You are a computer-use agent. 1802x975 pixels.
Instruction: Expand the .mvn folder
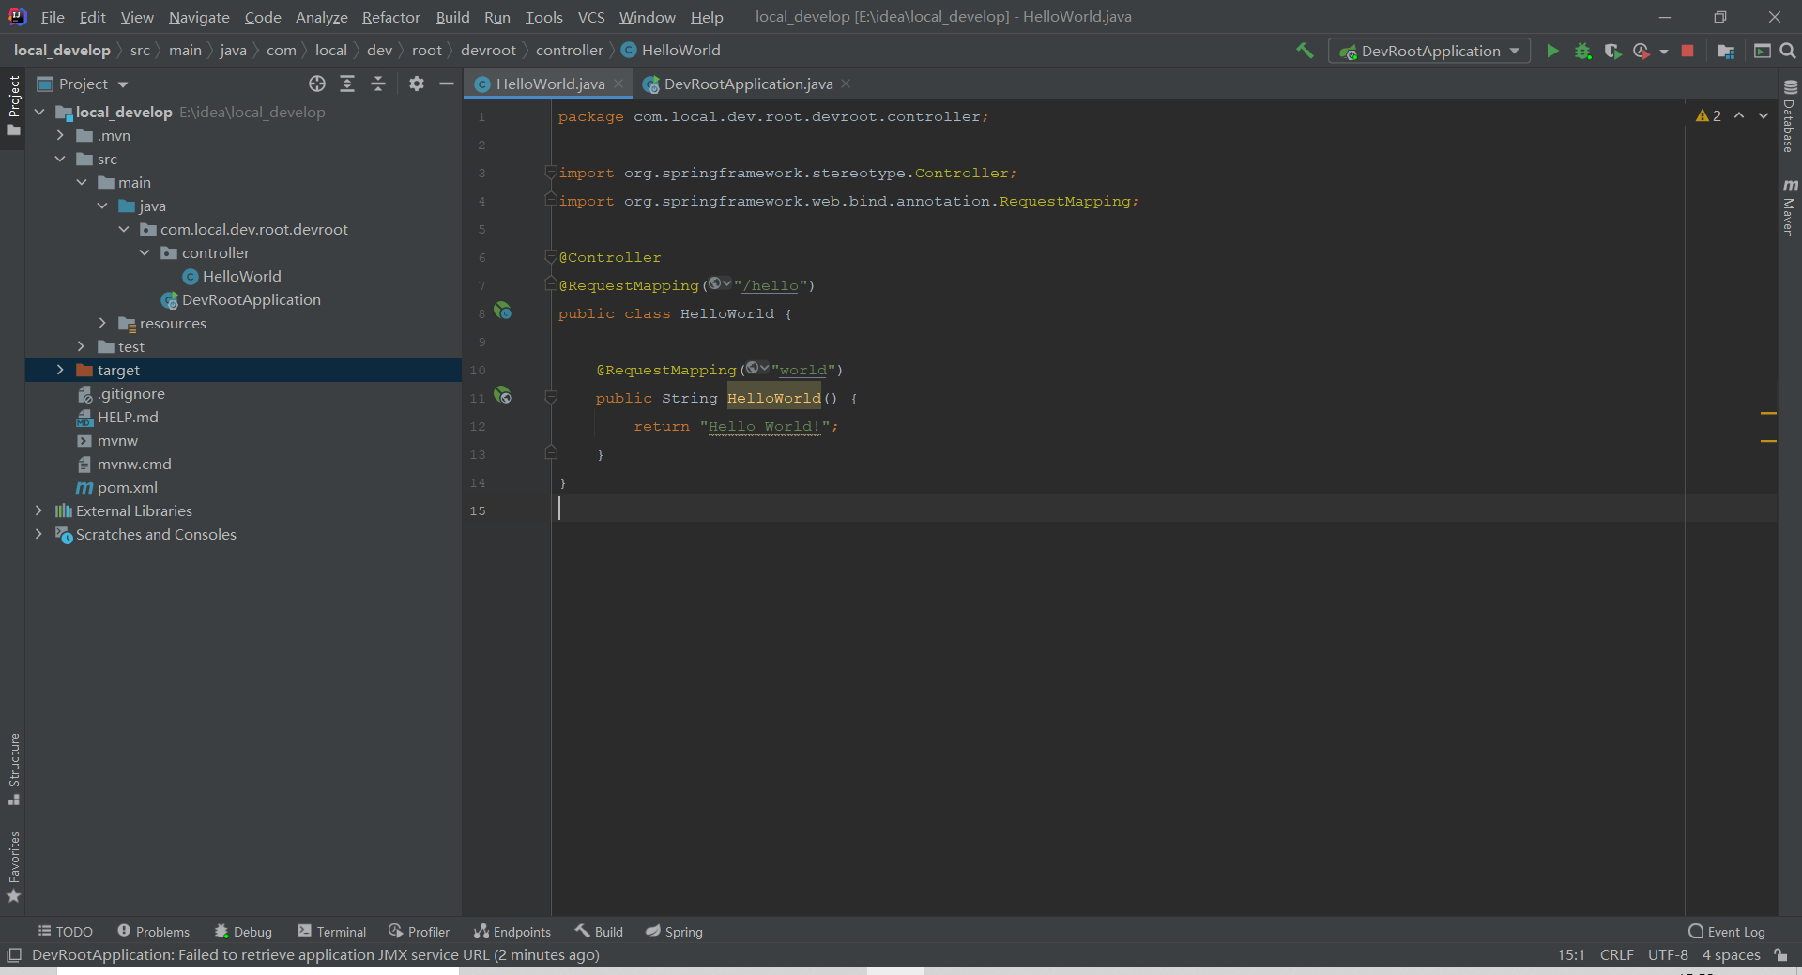pos(60,135)
